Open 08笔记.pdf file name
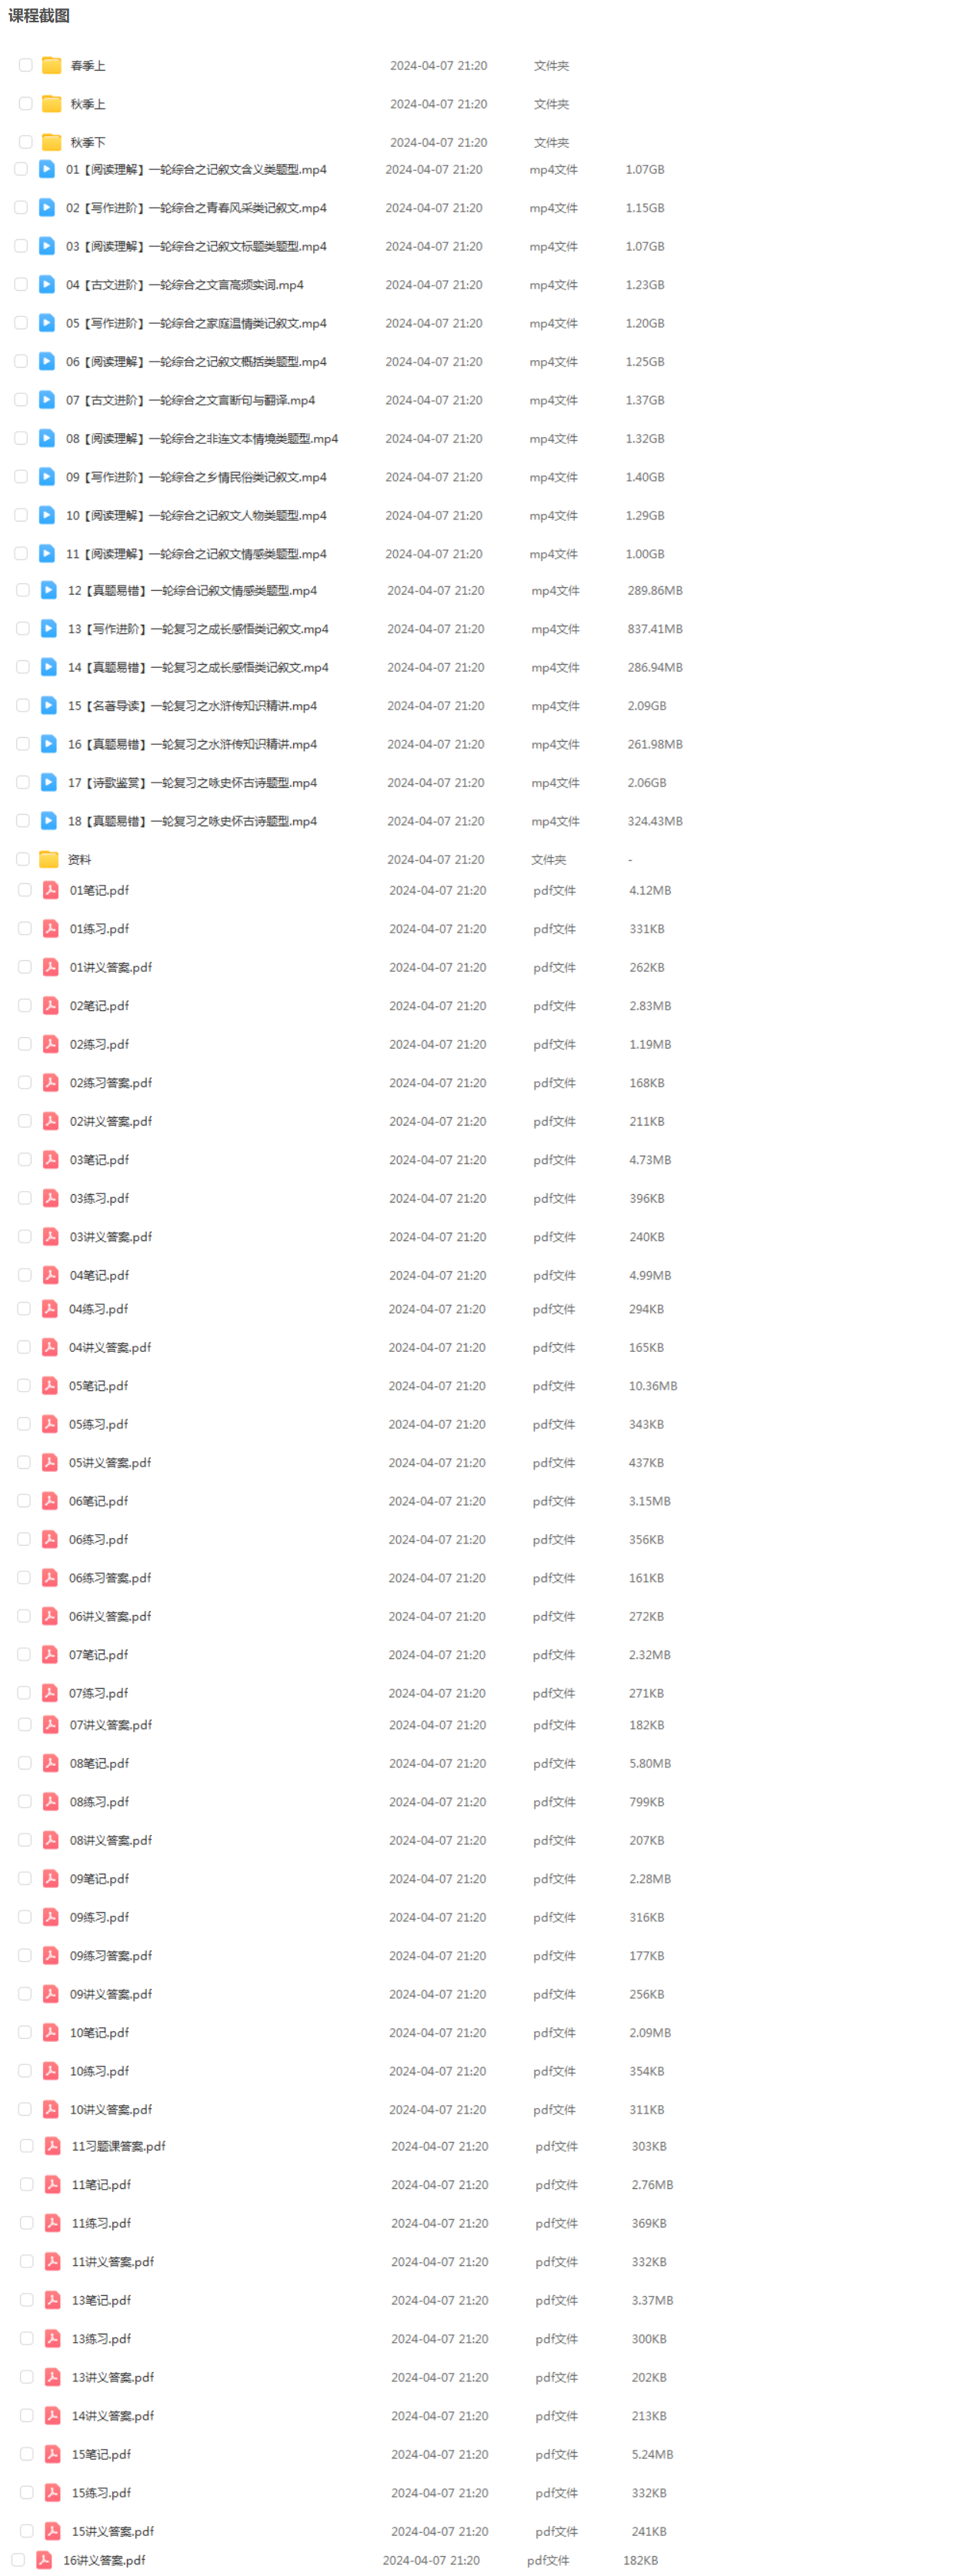 100,1763
